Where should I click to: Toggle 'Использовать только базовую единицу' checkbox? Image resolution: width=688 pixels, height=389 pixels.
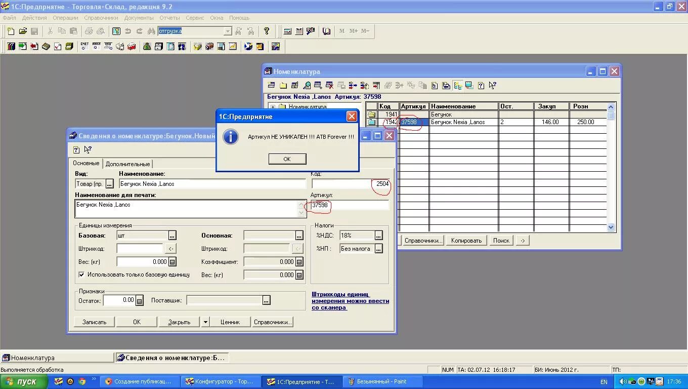pyautogui.click(x=81, y=275)
